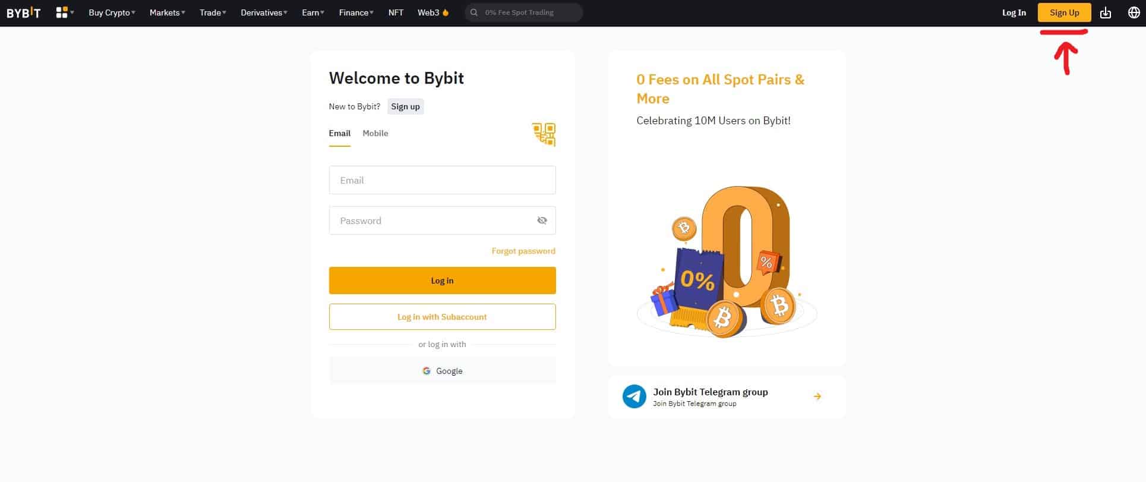
Task: Click the QR code login icon
Action: (x=544, y=134)
